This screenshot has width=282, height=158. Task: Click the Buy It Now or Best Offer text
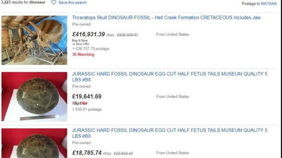(81, 42)
